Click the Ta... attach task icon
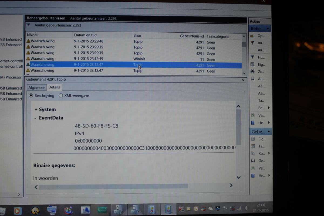 pyautogui.click(x=253, y=146)
